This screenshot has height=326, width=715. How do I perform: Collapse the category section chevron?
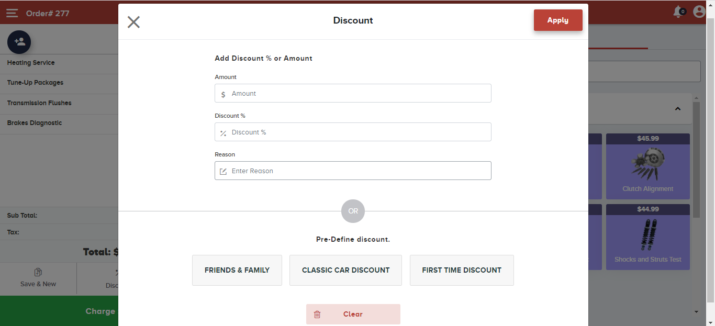coord(678,109)
